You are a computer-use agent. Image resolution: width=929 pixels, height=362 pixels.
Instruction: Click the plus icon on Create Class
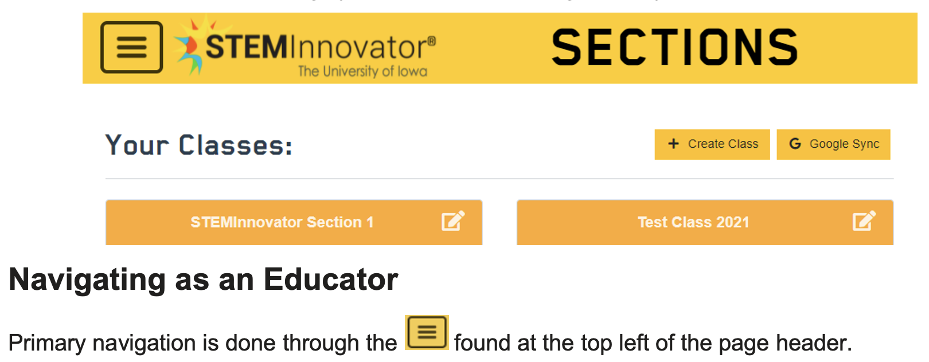[673, 144]
